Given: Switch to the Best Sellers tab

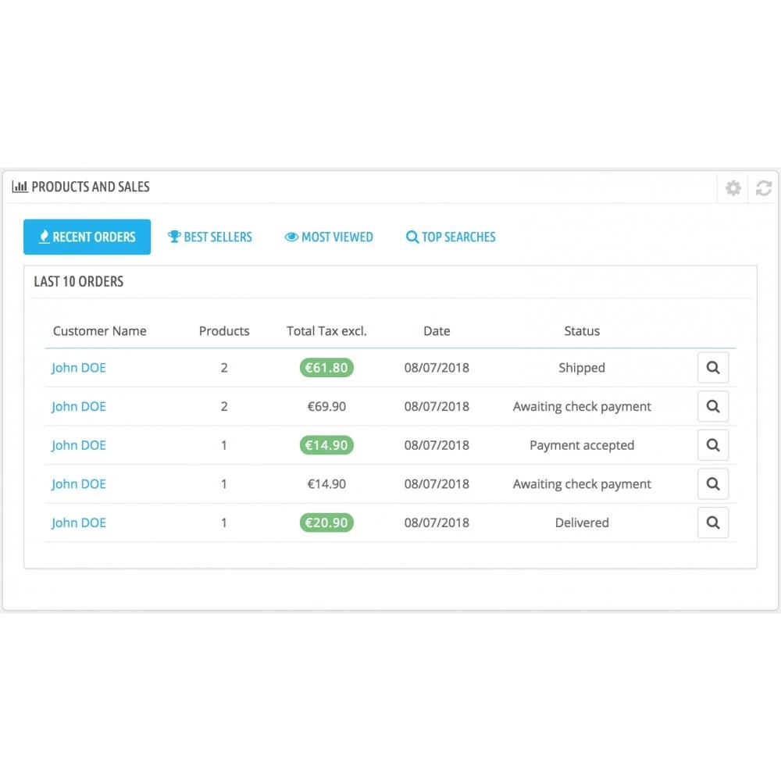Looking at the screenshot, I should point(209,237).
